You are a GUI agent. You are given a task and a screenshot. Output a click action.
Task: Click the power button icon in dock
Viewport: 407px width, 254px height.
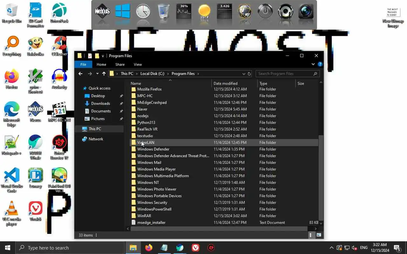pyautogui.click(x=265, y=12)
